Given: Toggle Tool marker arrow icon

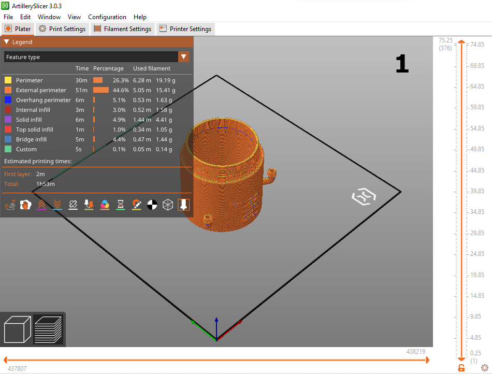Looking at the screenshot, I should pyautogui.click(x=183, y=205).
